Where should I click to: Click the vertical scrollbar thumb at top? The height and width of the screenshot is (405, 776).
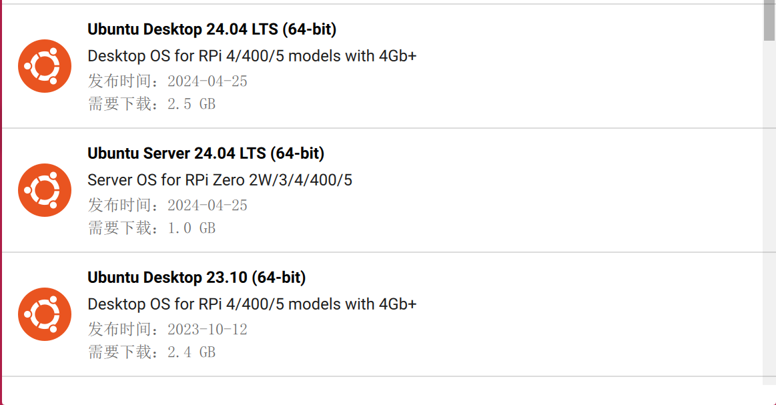pos(769,21)
